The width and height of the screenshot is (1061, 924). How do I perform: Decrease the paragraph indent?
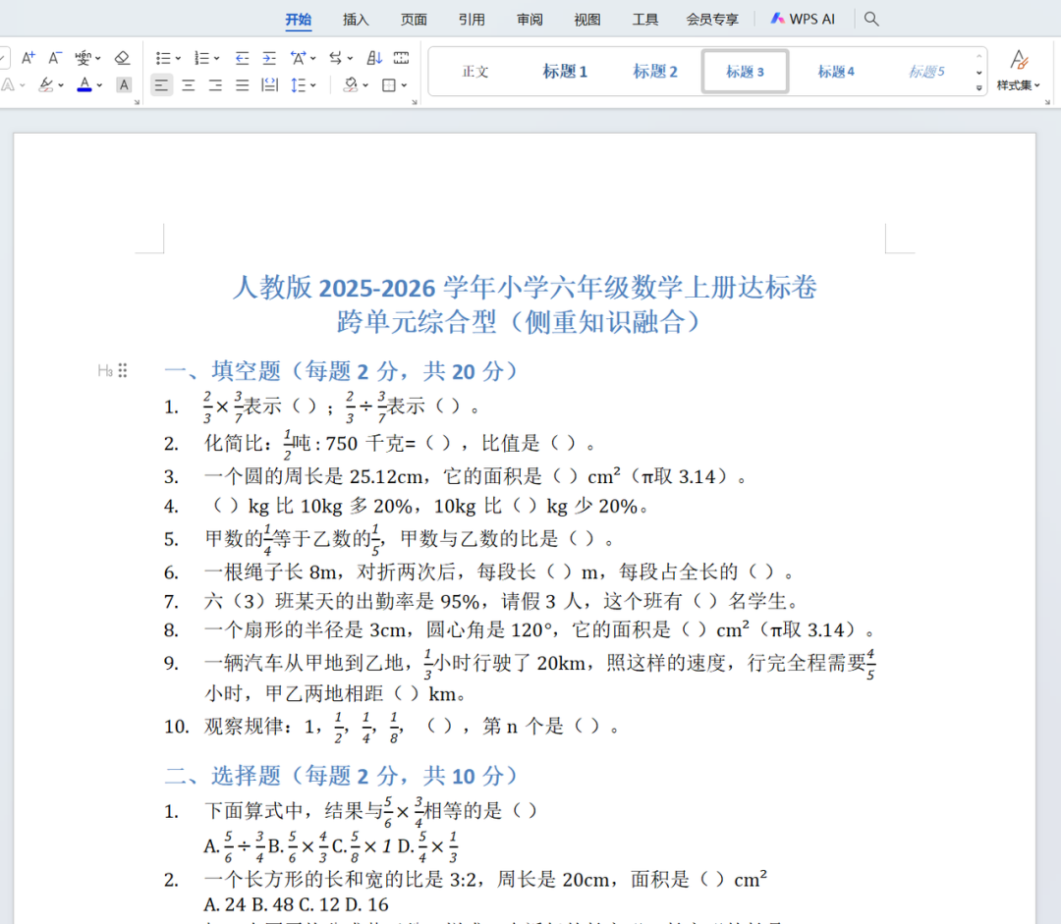242,58
